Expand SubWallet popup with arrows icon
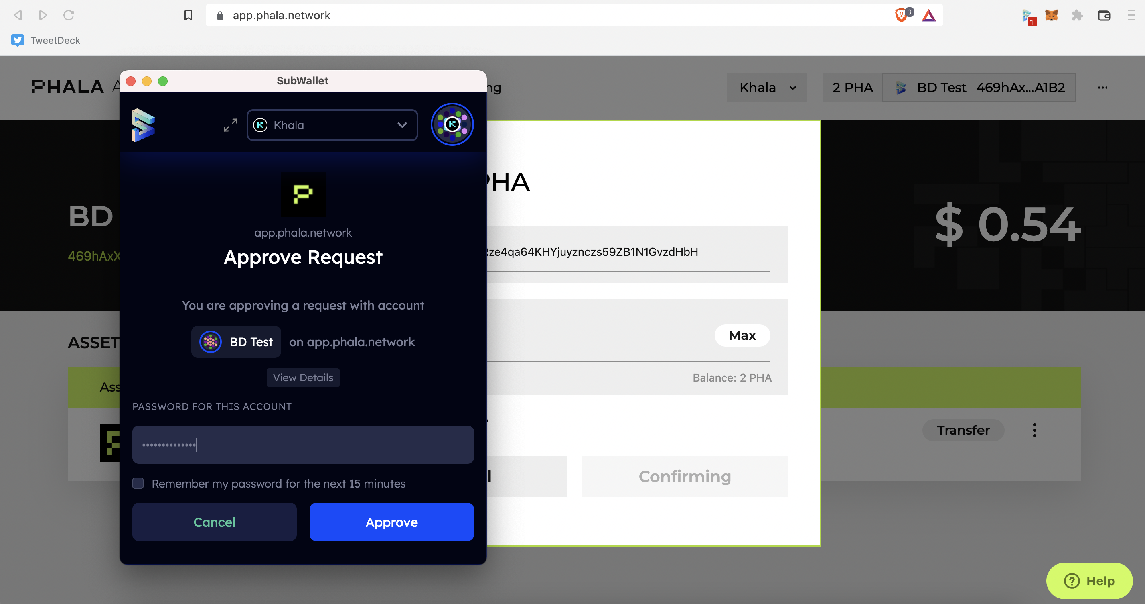Screen dimensions: 1145x604 point(230,125)
